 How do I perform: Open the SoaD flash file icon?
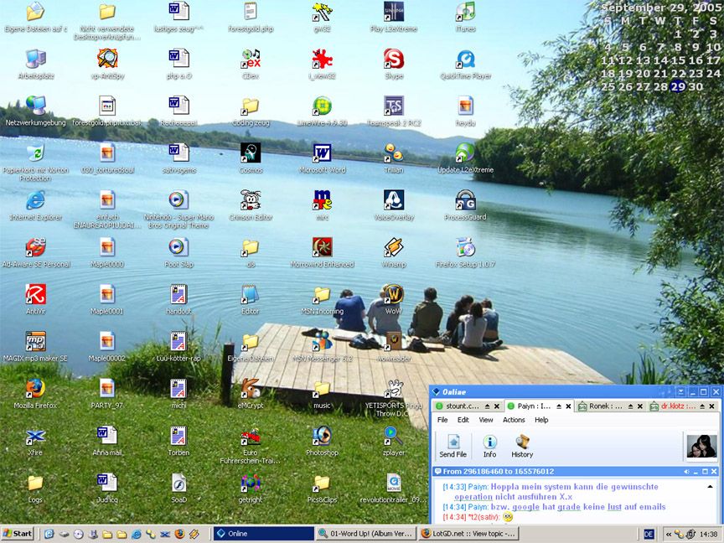(x=178, y=483)
